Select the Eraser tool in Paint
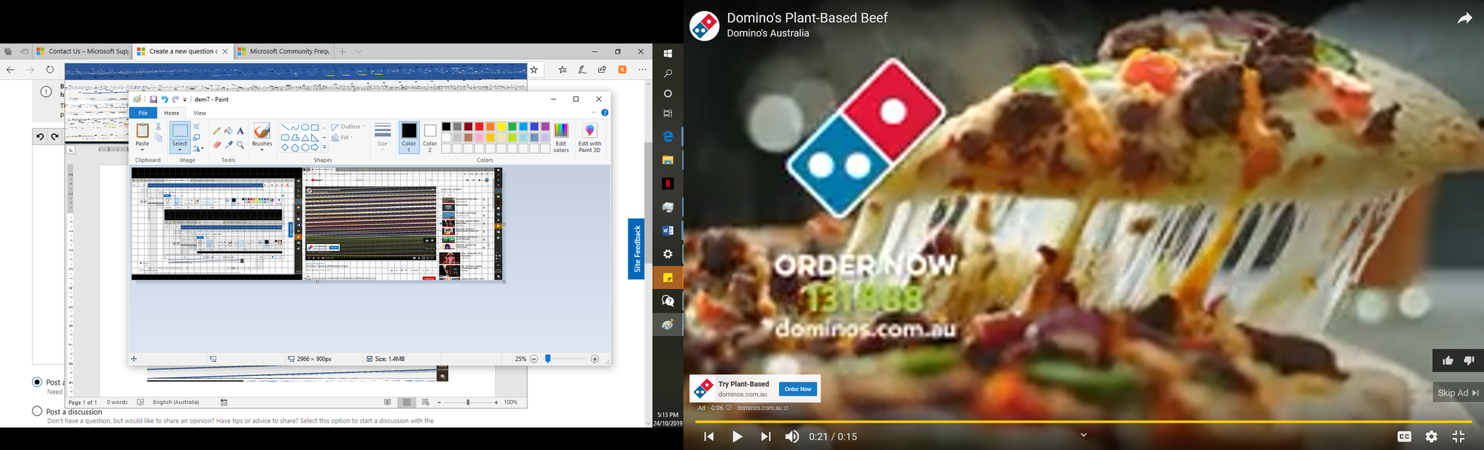1484x450 pixels. pos(217,145)
